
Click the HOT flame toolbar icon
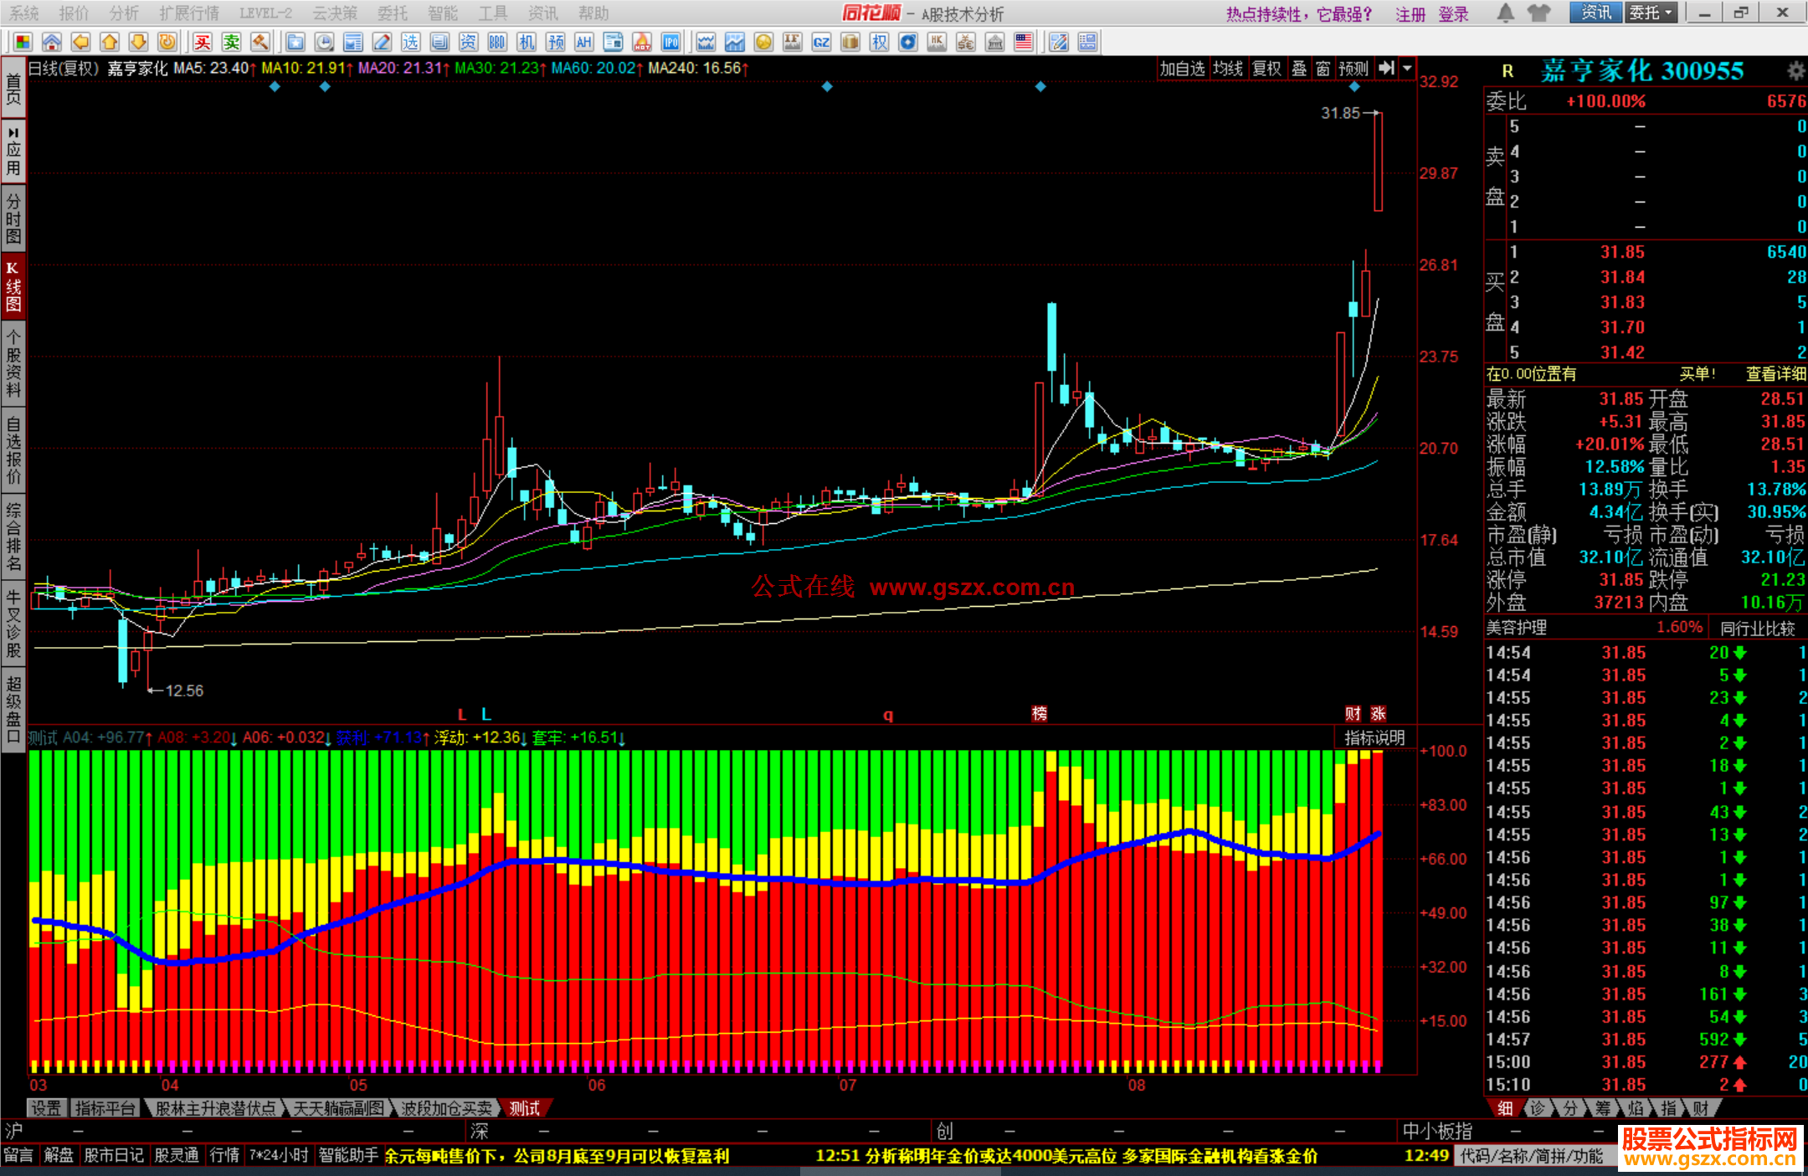(642, 43)
